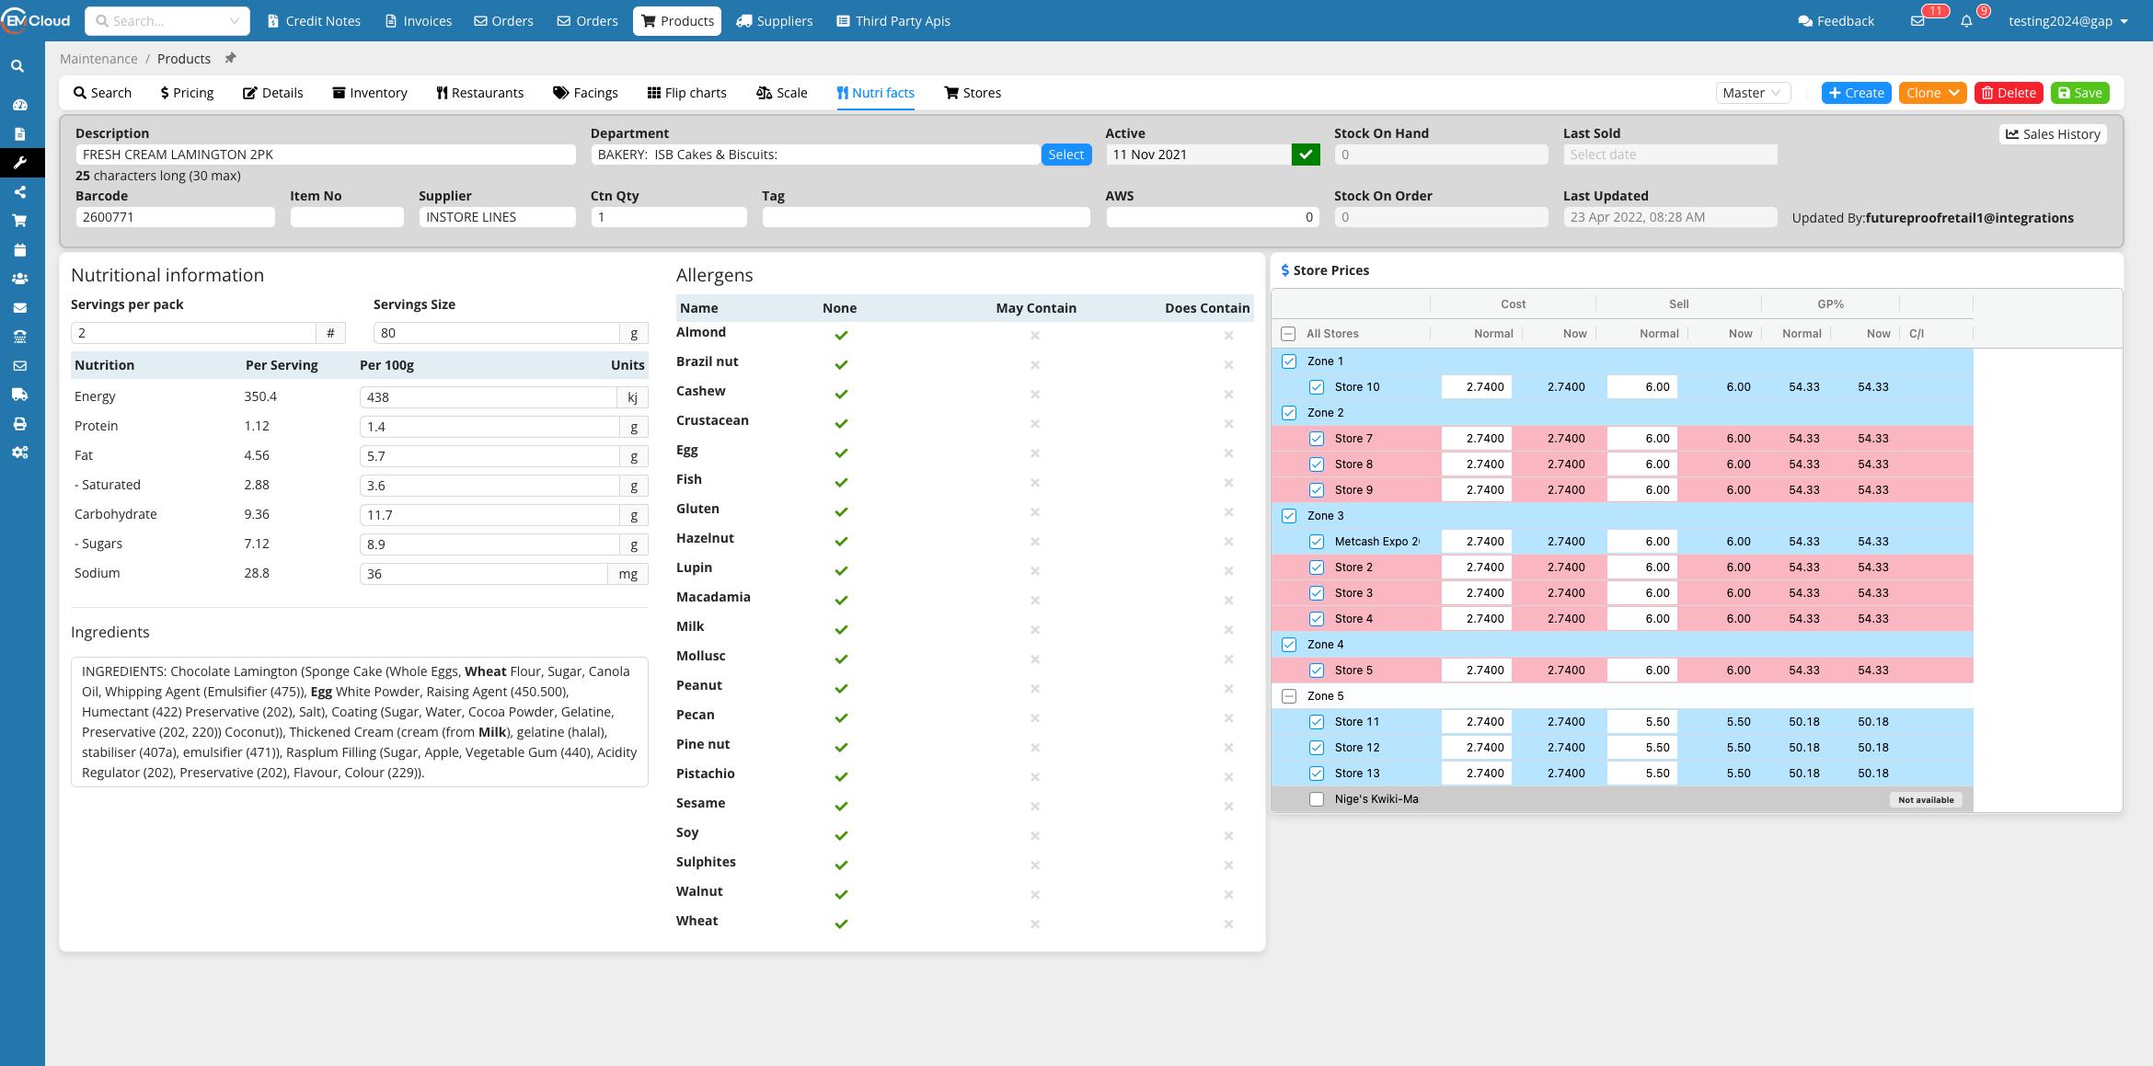Open the testing2024@gap user menu
2153x1066 pixels.
(x=2068, y=21)
